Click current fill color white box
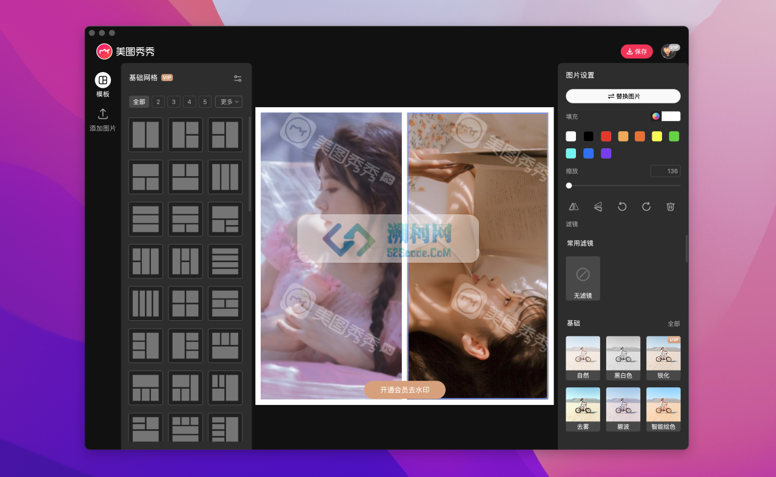The image size is (776, 477). 671,116
